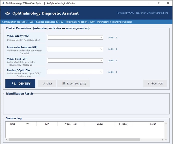Click the 'Identification Result' panel title

click(19, 93)
